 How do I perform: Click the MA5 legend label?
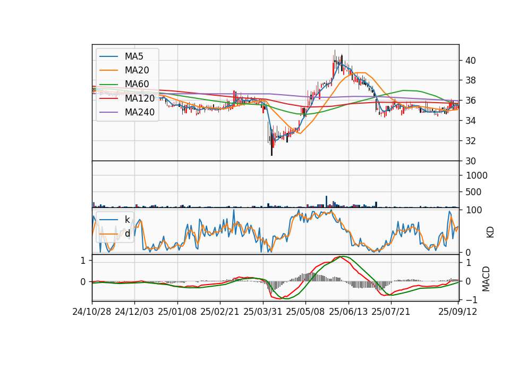click(x=134, y=56)
